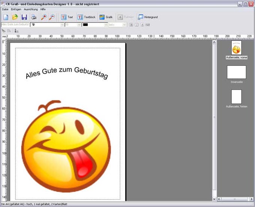Print the card using the printer icon
The image size is (255, 207).
(x=34, y=17)
